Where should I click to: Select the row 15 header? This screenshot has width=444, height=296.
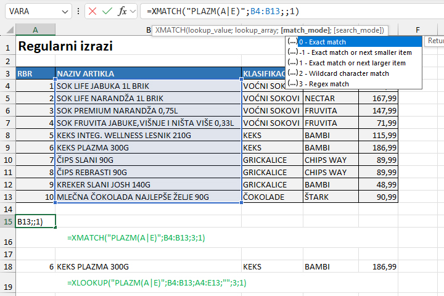click(x=7, y=221)
